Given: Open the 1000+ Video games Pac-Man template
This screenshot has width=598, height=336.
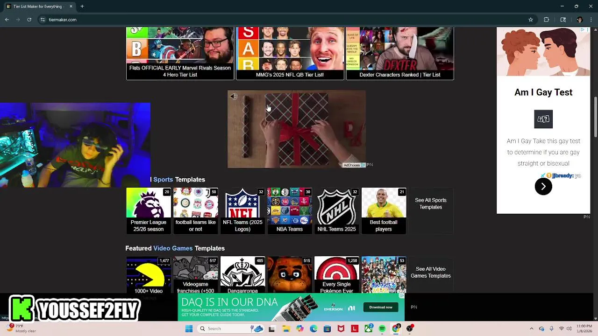Looking at the screenshot, I should pyautogui.click(x=149, y=275).
